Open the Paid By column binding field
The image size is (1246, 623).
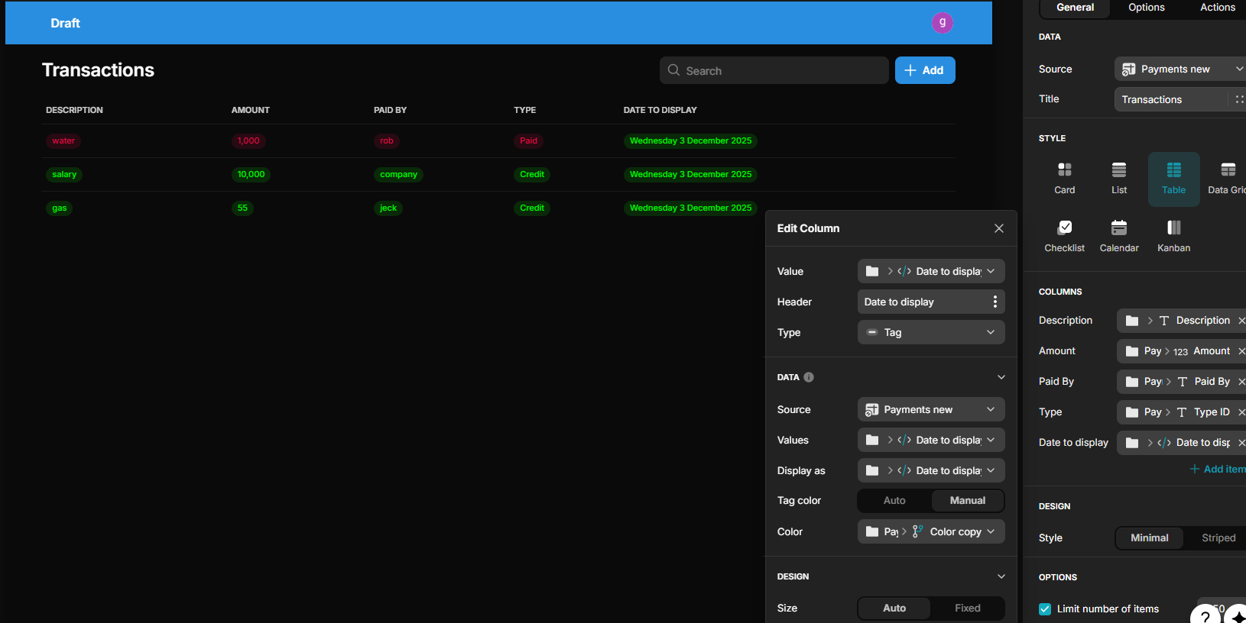click(1182, 382)
